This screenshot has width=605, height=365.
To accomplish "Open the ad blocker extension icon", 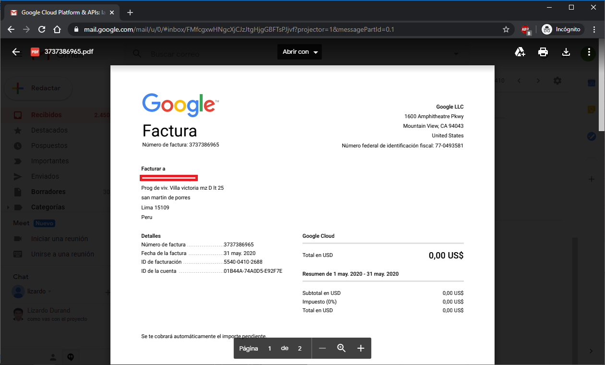I will tap(526, 30).
